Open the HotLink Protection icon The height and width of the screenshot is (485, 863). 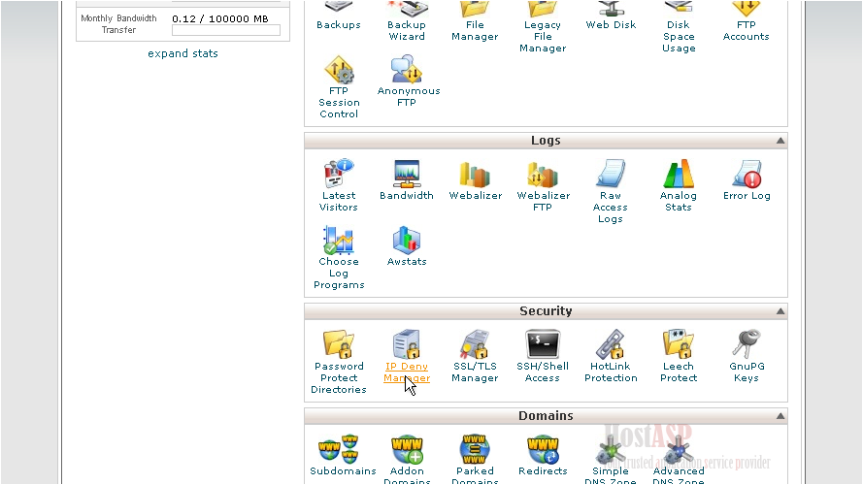611,345
